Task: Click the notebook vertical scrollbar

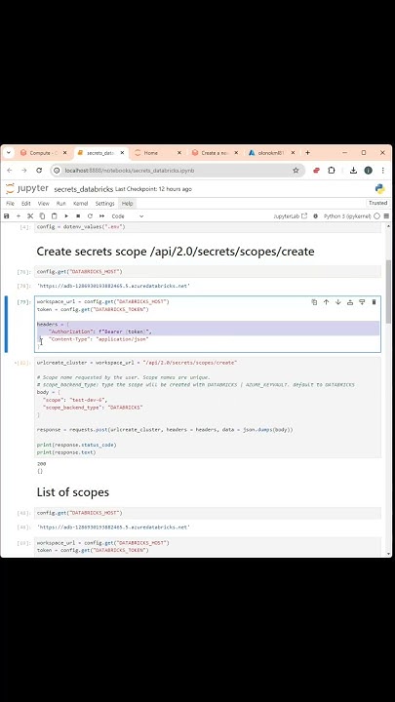Action: pyautogui.click(x=388, y=291)
